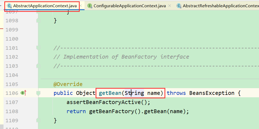
Task: Switch to AbstractApplicationContext.java tab
Action: pos(45,6)
